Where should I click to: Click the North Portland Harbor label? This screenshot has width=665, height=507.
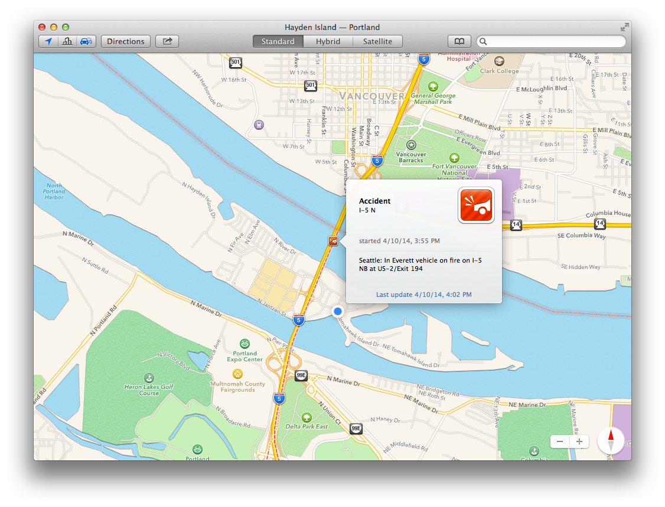[x=54, y=191]
